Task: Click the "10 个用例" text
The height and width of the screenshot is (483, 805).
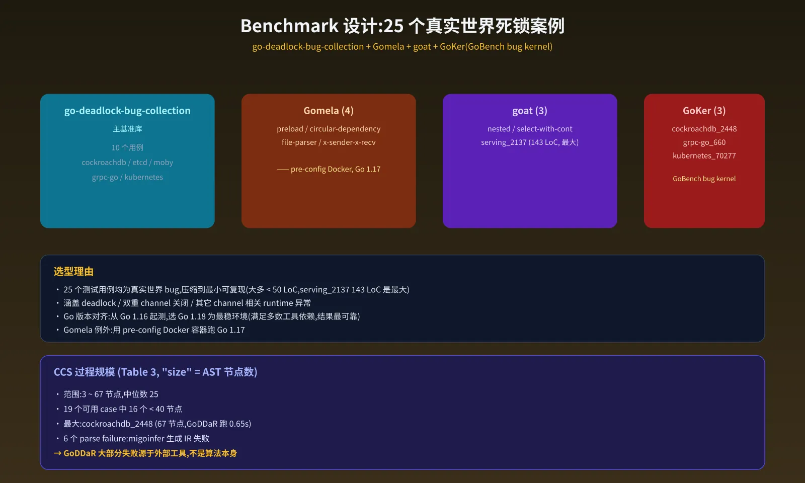Action: coord(127,147)
